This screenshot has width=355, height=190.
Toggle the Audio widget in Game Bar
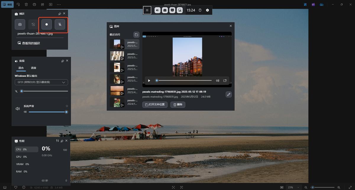(157, 10)
